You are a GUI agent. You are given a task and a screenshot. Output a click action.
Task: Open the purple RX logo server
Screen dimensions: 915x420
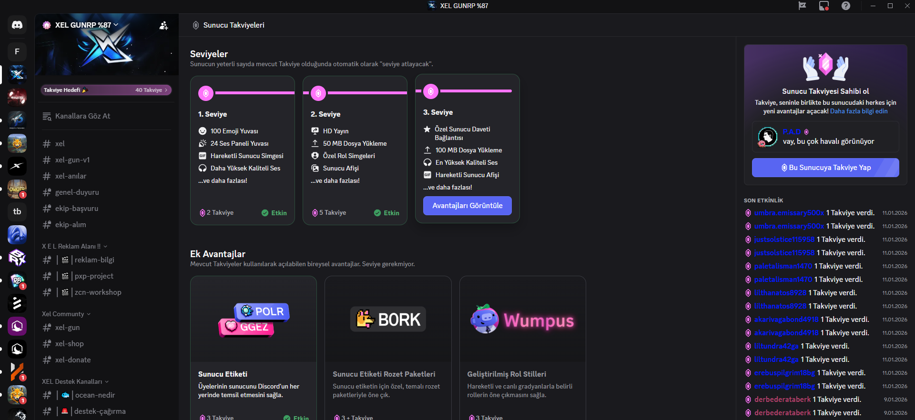17,258
